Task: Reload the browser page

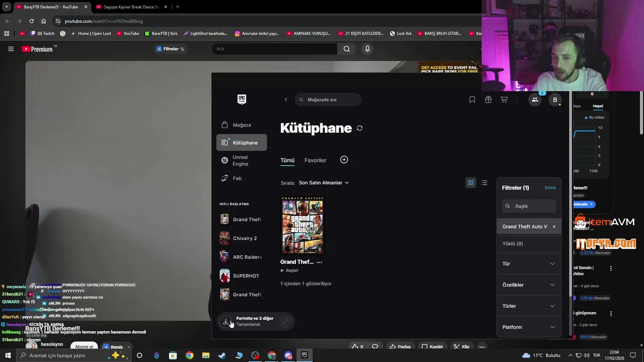Action: (x=31, y=21)
